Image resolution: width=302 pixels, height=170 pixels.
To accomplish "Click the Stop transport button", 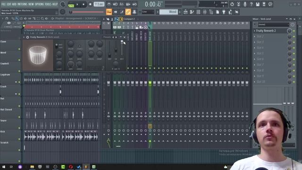I will tap(84, 4).
